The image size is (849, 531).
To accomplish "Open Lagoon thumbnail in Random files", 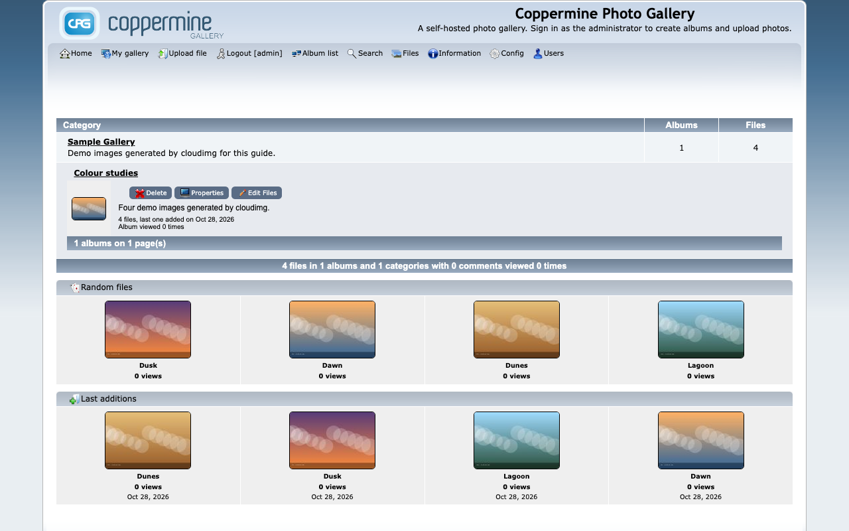I will (701, 329).
